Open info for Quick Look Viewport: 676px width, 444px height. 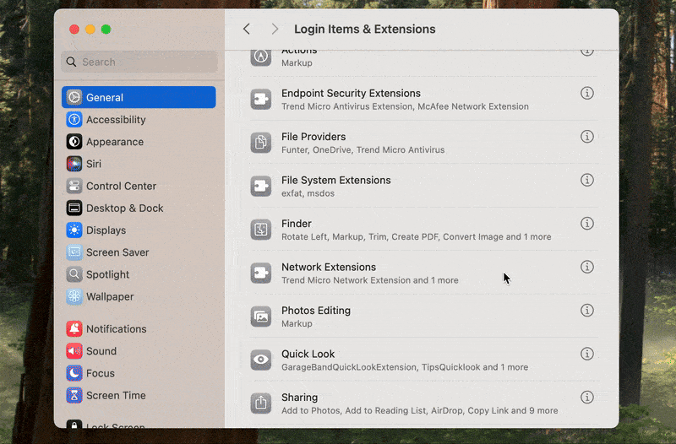[586, 354]
